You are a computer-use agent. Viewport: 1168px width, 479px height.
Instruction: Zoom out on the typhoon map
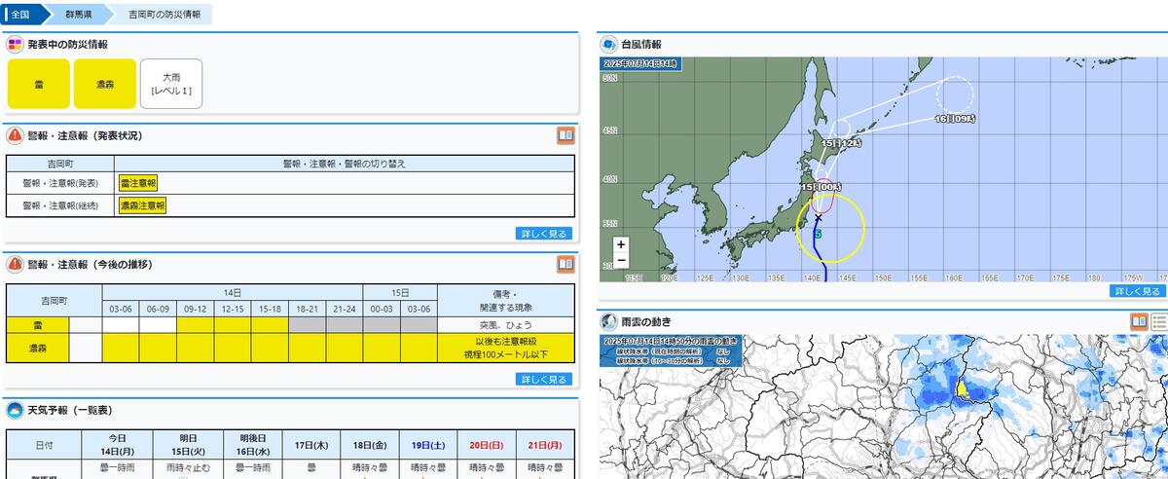pos(621,260)
